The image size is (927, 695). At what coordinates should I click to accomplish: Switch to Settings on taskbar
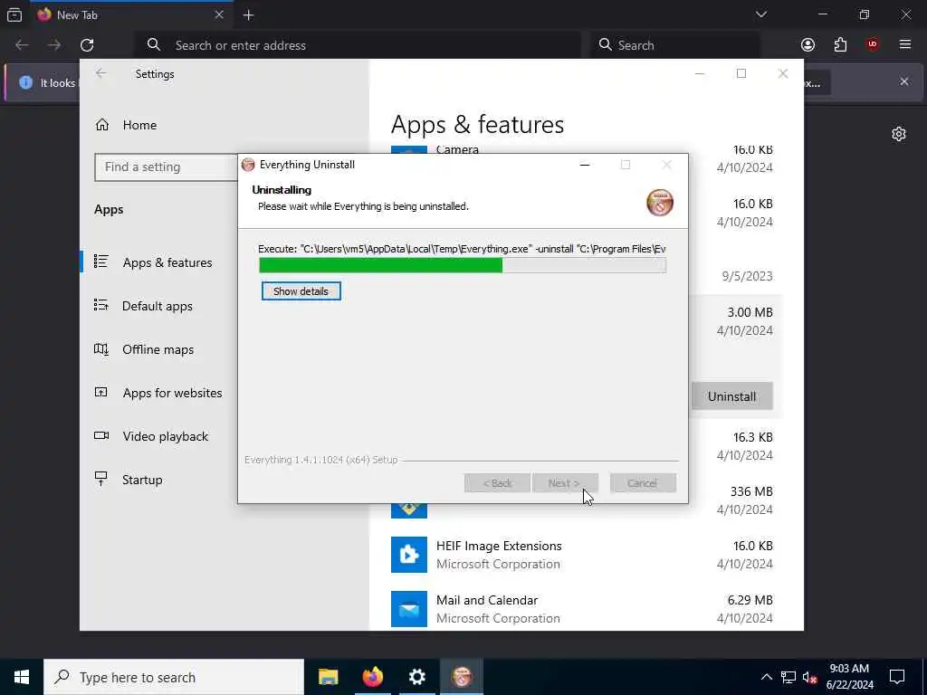coord(416,677)
